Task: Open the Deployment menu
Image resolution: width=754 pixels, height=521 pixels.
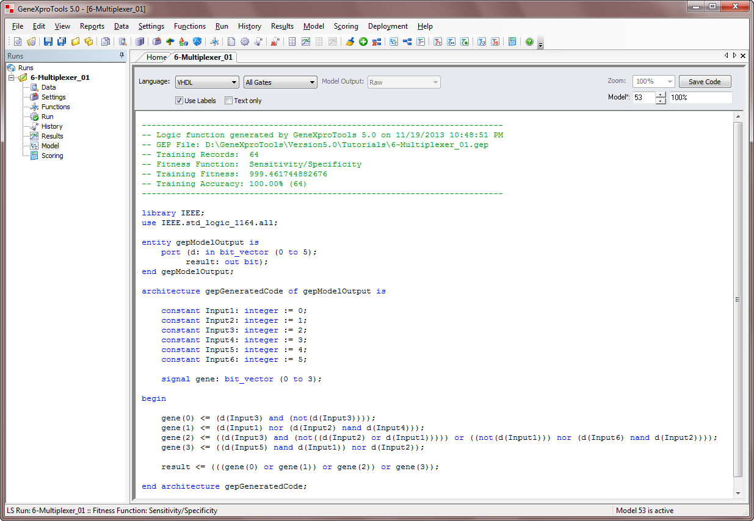Action: (388, 26)
